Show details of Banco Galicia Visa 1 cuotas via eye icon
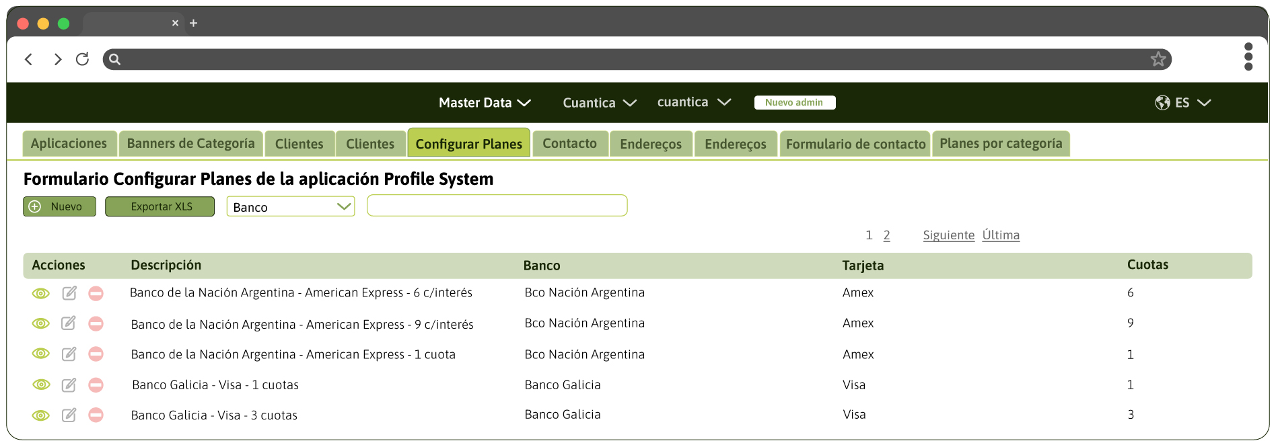 click(41, 385)
